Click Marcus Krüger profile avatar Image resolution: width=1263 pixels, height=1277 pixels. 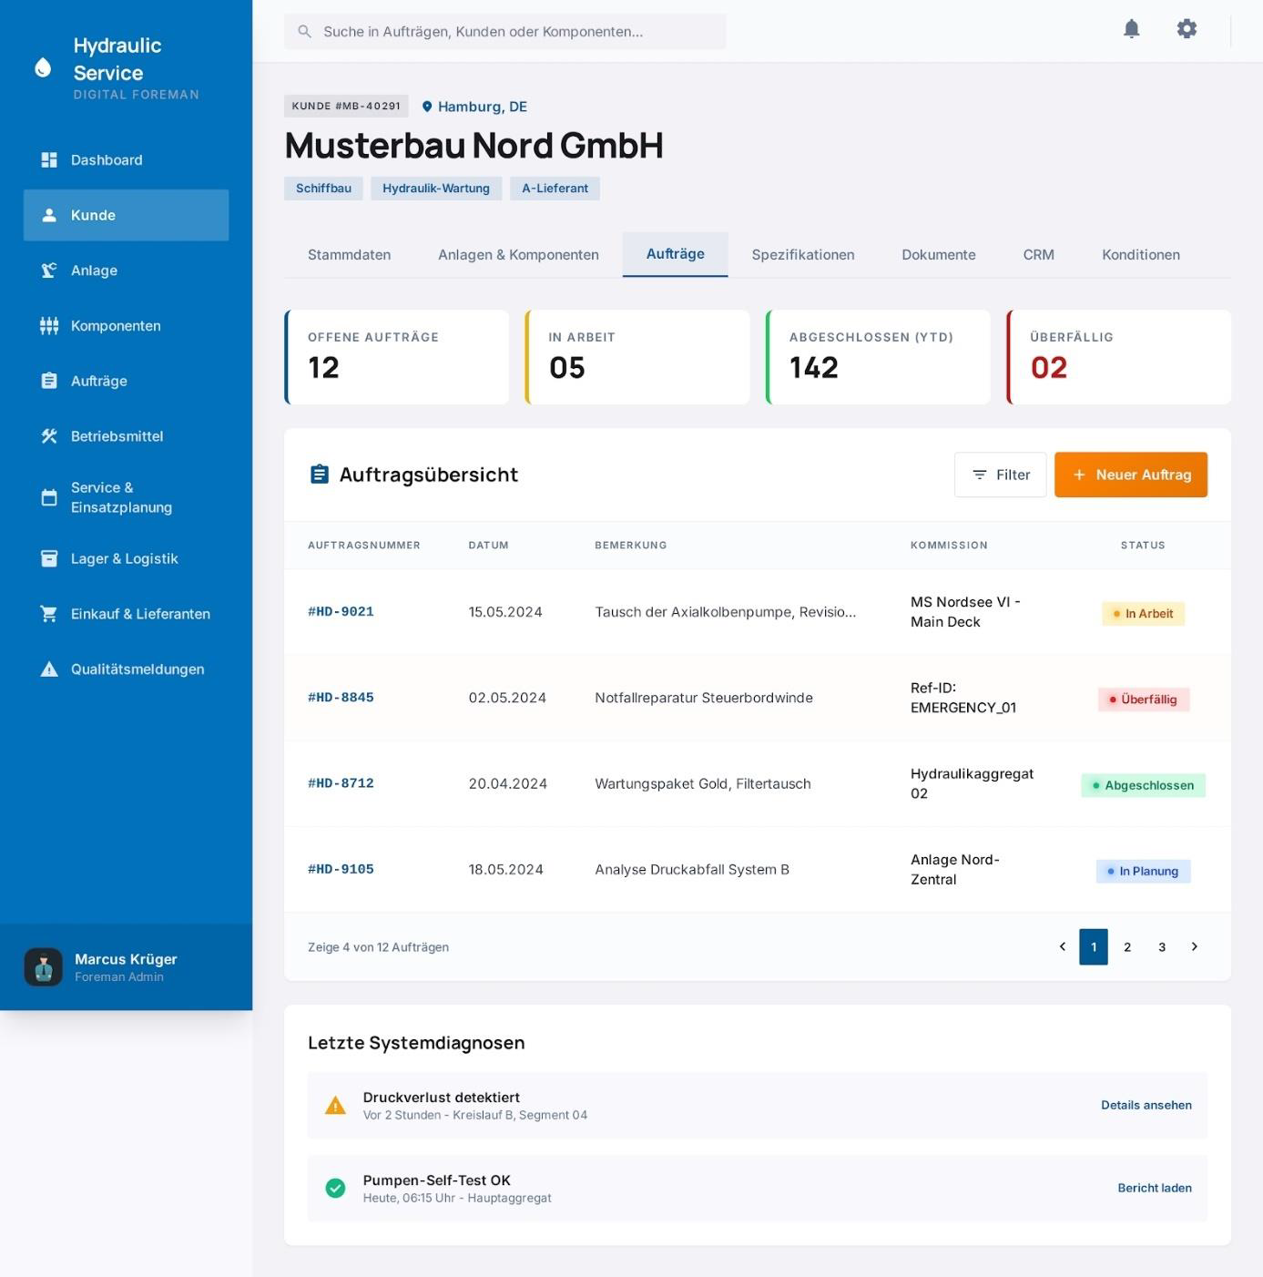coord(43,967)
